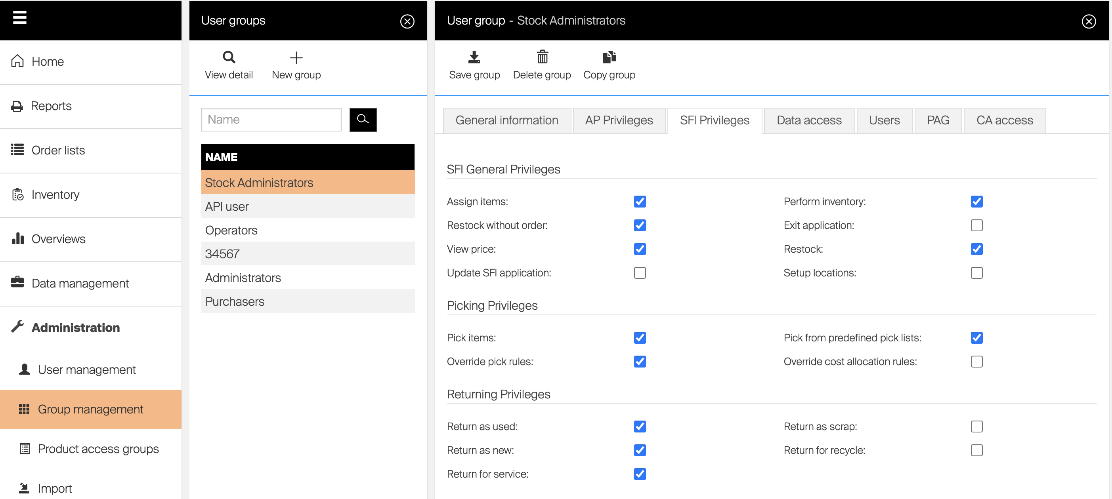Click the Reports printer icon
This screenshot has height=499, width=1112.
click(17, 106)
